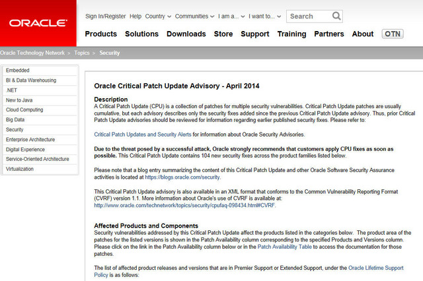Viewport: 423px width, 281px height.
Task: Open the Help link
Action: point(135,16)
